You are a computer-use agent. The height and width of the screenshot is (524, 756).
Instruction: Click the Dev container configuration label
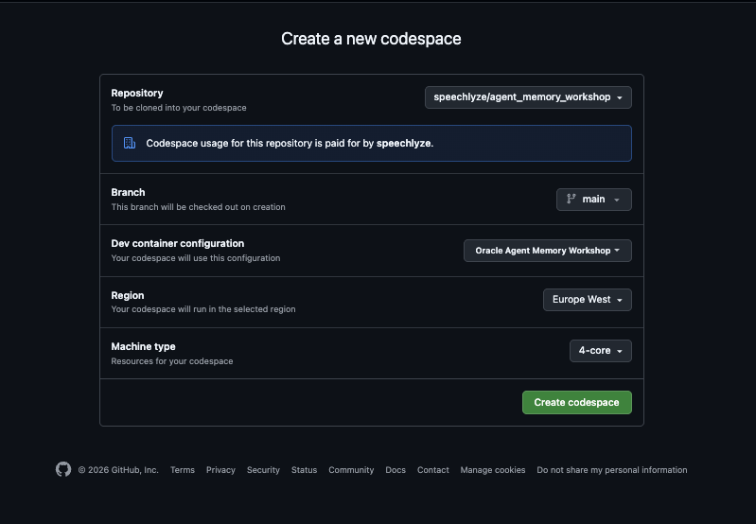pyautogui.click(x=178, y=243)
